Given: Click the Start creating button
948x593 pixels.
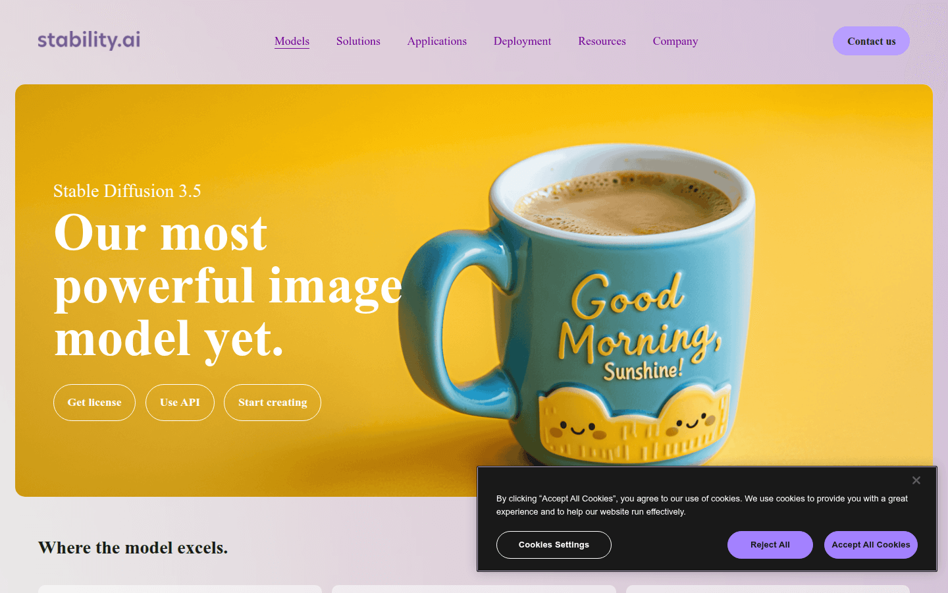Looking at the screenshot, I should [273, 403].
